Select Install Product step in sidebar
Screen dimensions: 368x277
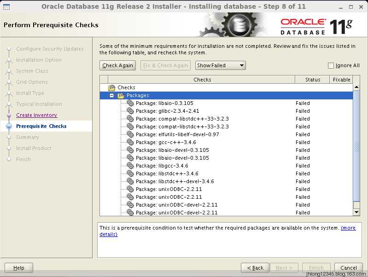point(34,148)
